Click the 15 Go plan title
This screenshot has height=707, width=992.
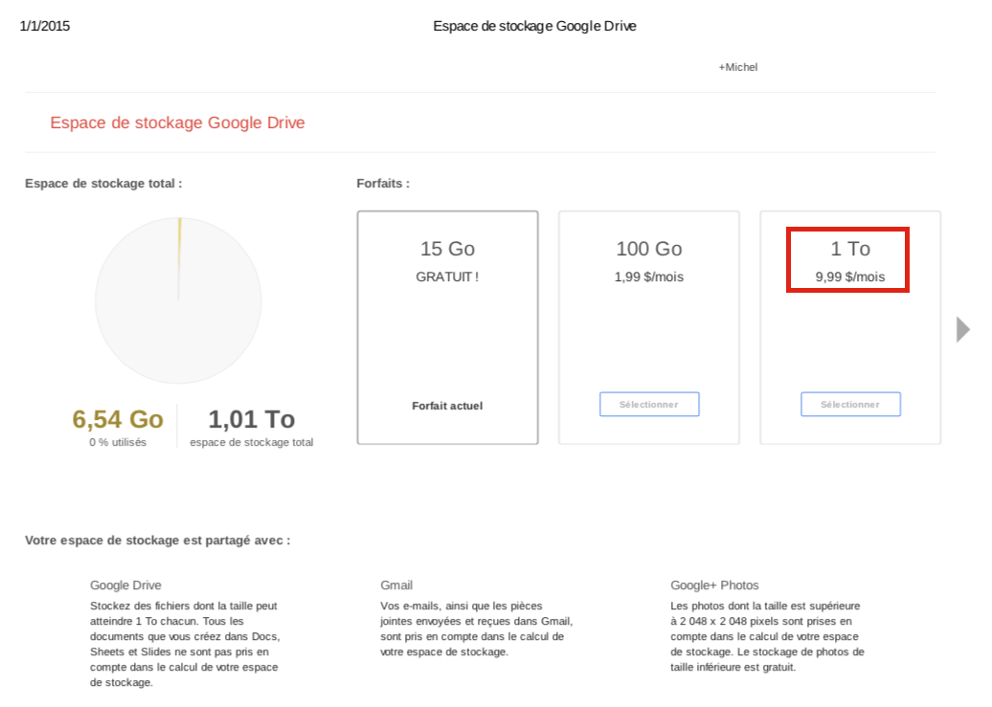pyautogui.click(x=447, y=249)
